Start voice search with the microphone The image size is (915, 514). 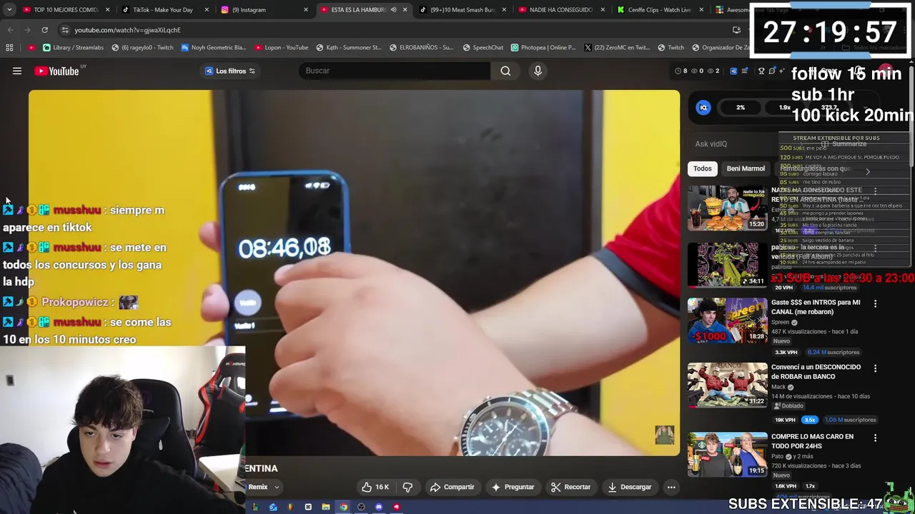(538, 71)
